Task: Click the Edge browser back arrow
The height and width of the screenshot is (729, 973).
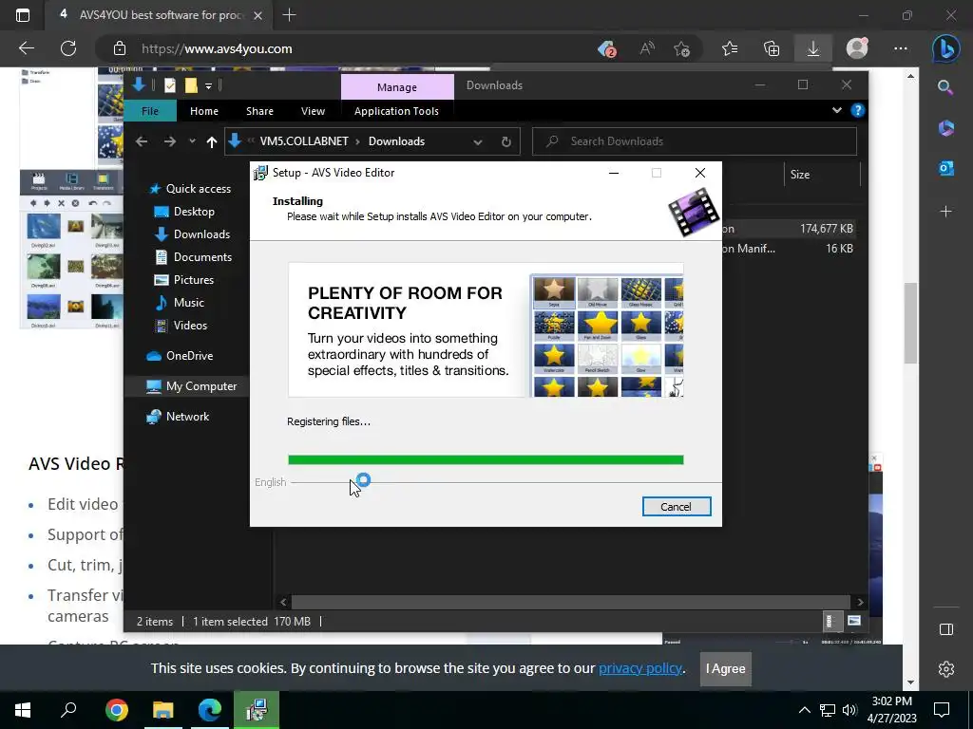Action: (x=26, y=48)
